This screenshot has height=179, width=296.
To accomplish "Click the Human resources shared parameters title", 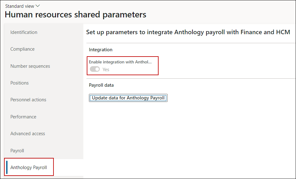I will (x=76, y=15).
